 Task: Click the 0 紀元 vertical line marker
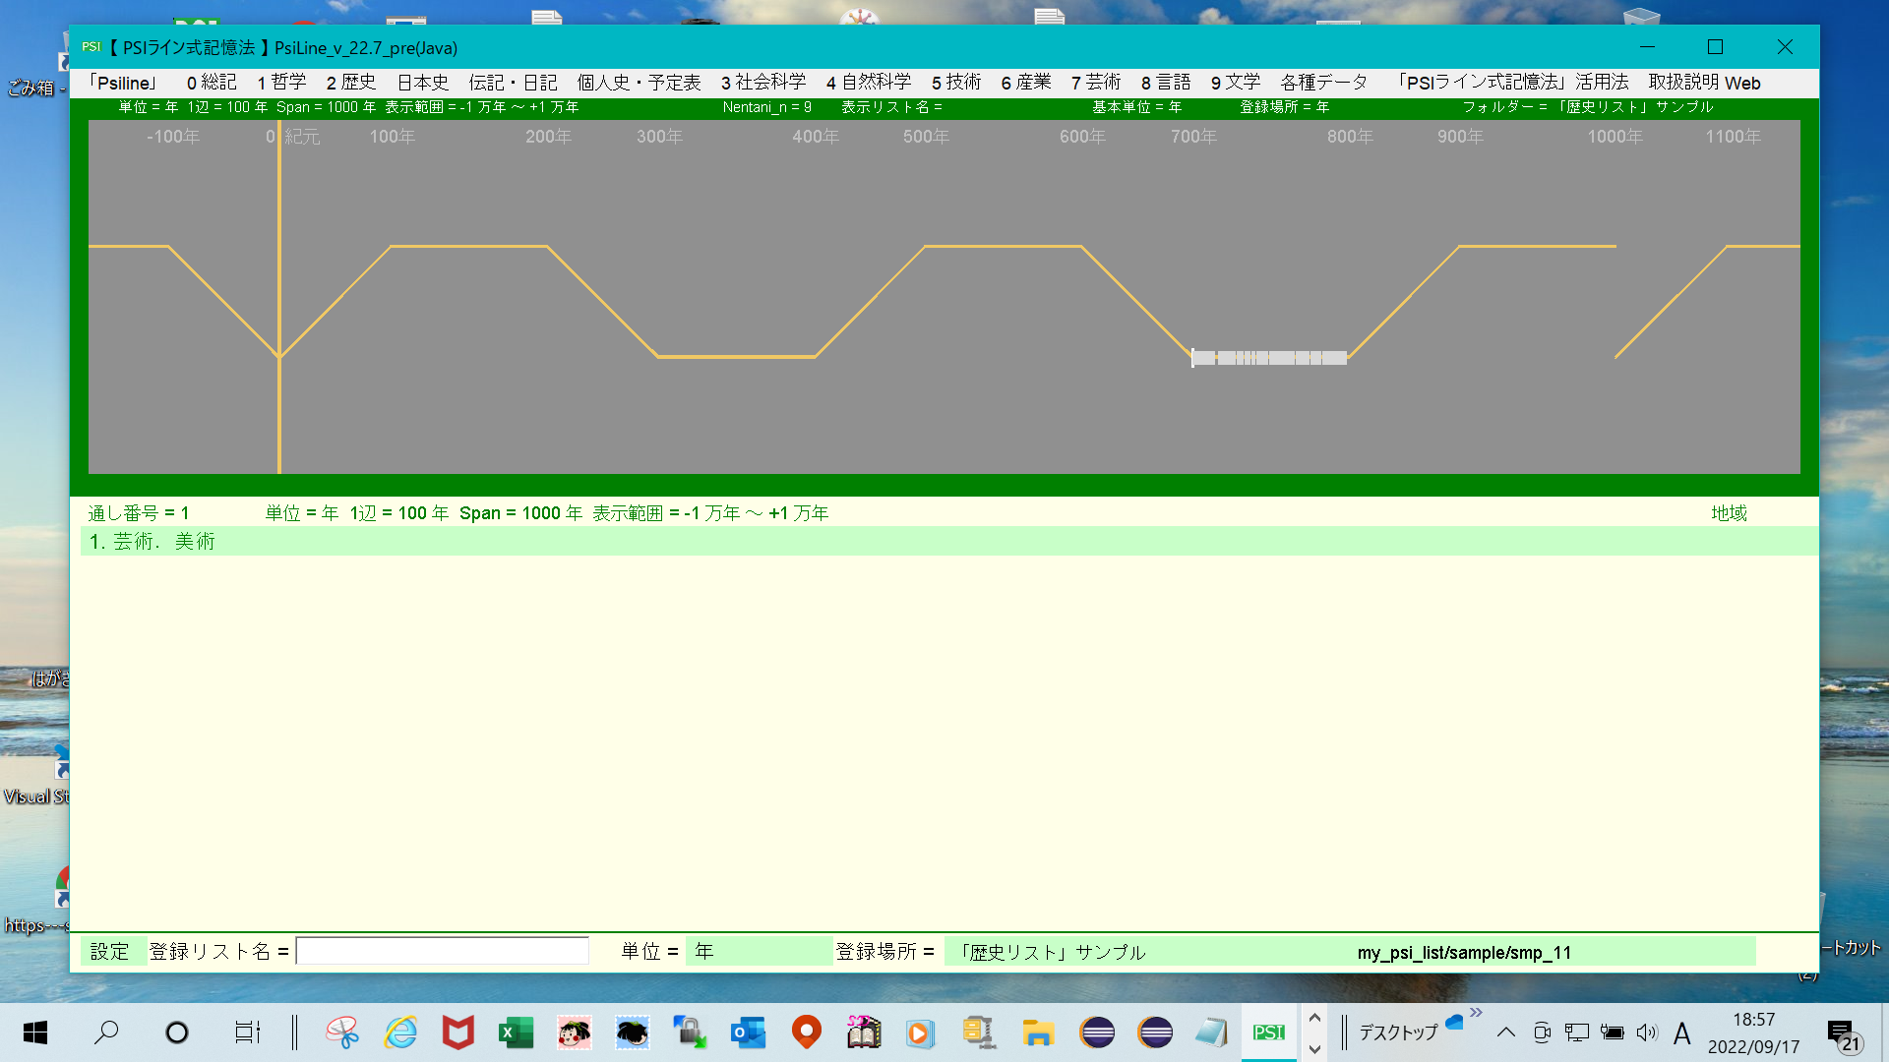[x=279, y=295]
